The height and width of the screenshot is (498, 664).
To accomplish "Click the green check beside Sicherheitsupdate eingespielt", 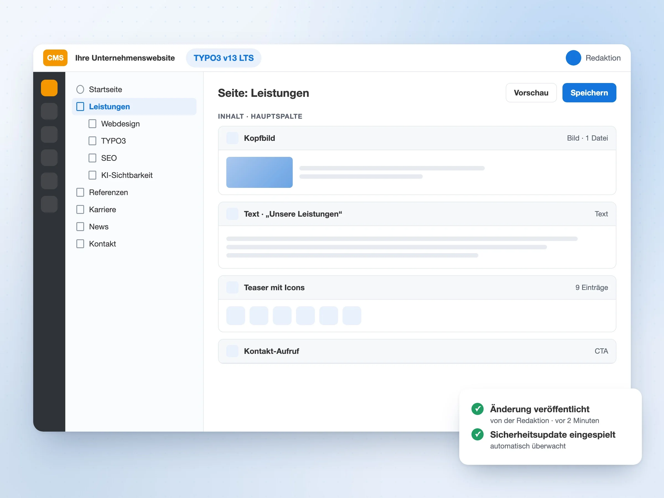I will pos(477,434).
